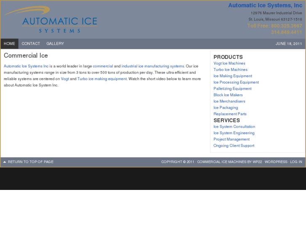Click the SERVICES sidebar heading
Viewport: 306px width, 229px height.
(226, 121)
